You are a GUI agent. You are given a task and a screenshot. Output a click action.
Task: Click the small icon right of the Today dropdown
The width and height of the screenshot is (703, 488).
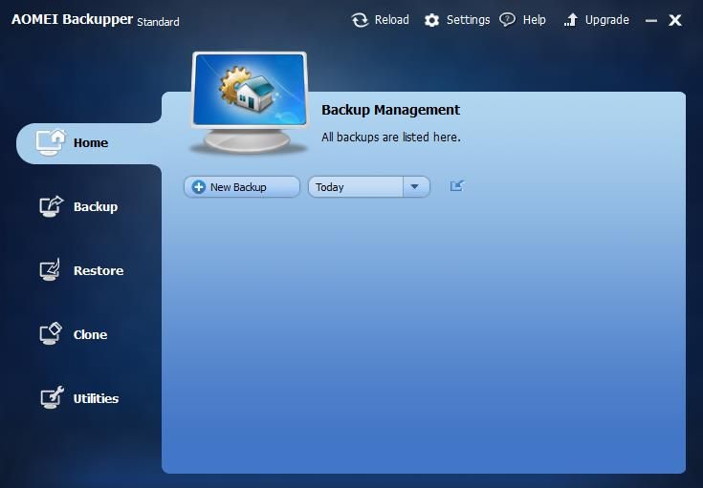[x=456, y=186]
